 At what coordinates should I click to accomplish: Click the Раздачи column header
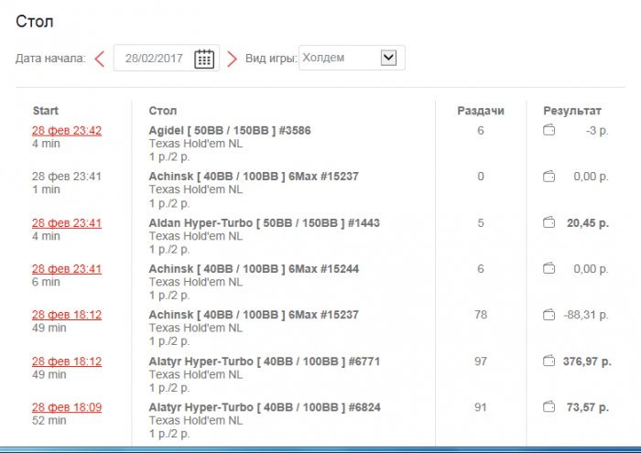tap(481, 111)
